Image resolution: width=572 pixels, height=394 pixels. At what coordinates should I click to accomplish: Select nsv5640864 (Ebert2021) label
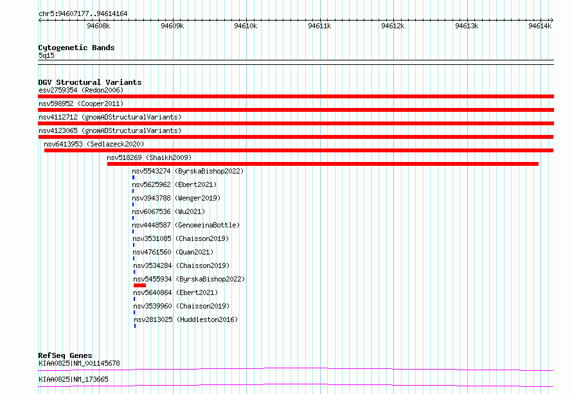(x=176, y=292)
